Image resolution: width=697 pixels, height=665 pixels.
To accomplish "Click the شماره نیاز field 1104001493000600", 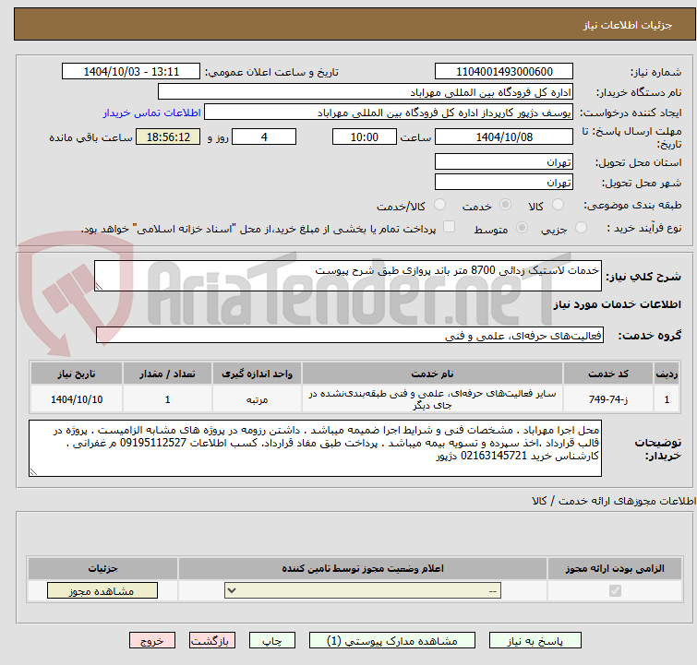I will [504, 72].
